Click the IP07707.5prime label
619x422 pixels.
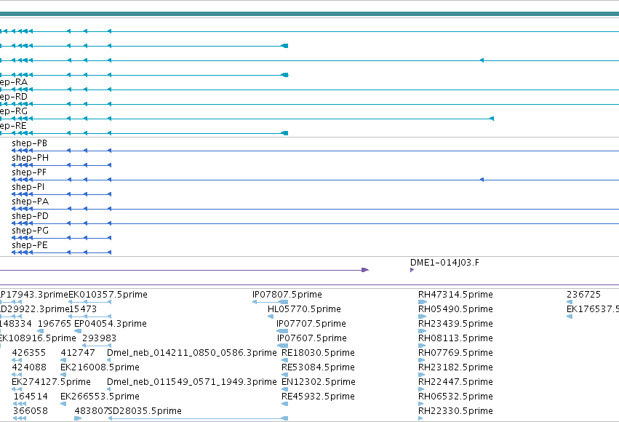[x=311, y=324]
